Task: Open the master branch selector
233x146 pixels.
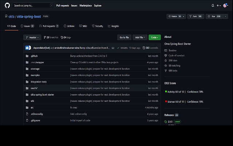Action: click(x=32, y=37)
